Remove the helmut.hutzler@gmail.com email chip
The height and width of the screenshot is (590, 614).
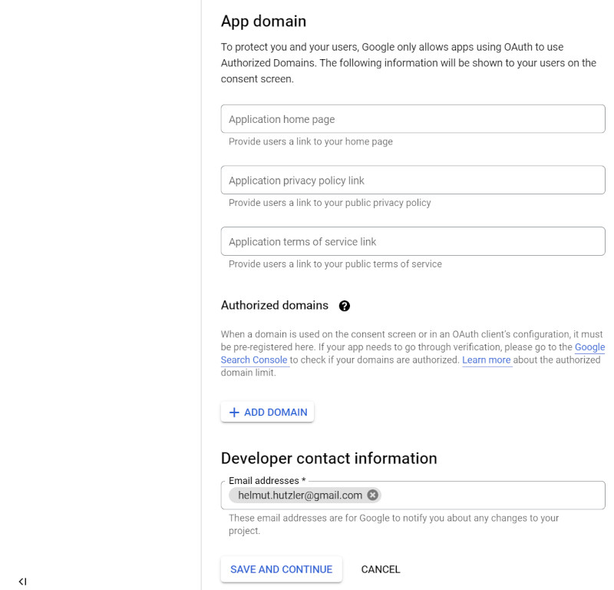point(372,496)
